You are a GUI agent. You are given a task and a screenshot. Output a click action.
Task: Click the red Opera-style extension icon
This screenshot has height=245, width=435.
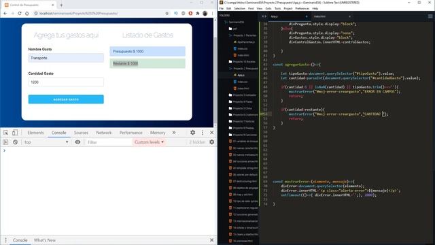190,14
